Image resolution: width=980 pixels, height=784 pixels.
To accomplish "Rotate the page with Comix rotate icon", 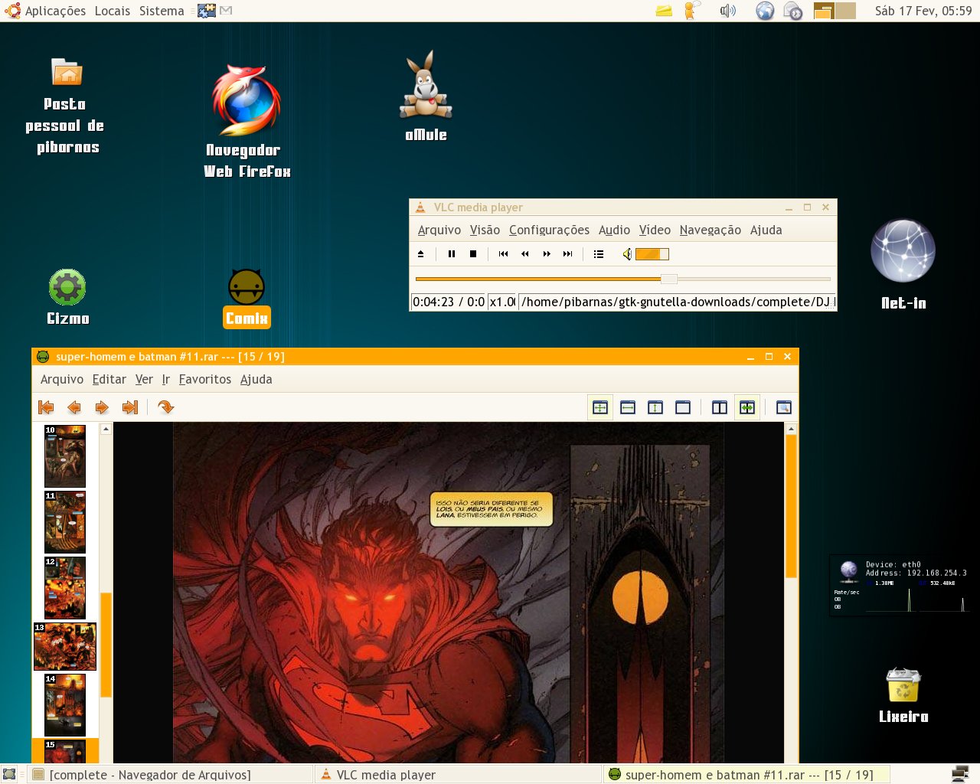I will point(165,407).
